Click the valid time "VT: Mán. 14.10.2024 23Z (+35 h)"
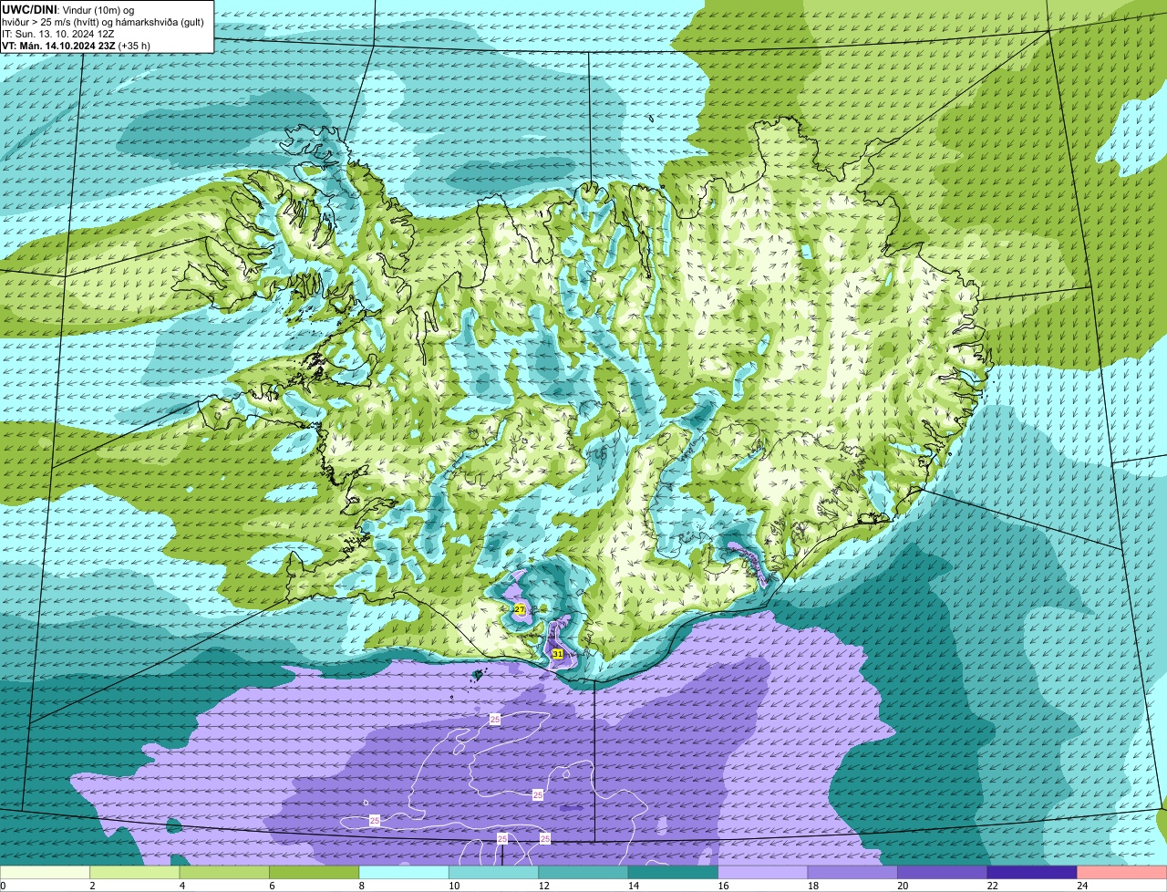Viewport: 1167px width, 892px height. pos(77,46)
